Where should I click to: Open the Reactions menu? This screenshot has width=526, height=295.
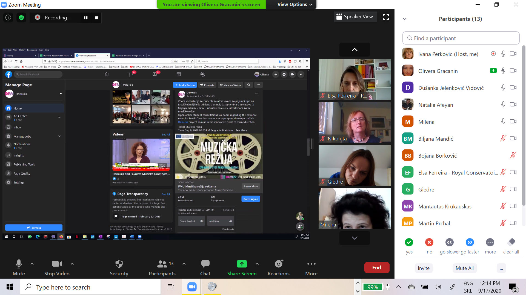click(279, 268)
